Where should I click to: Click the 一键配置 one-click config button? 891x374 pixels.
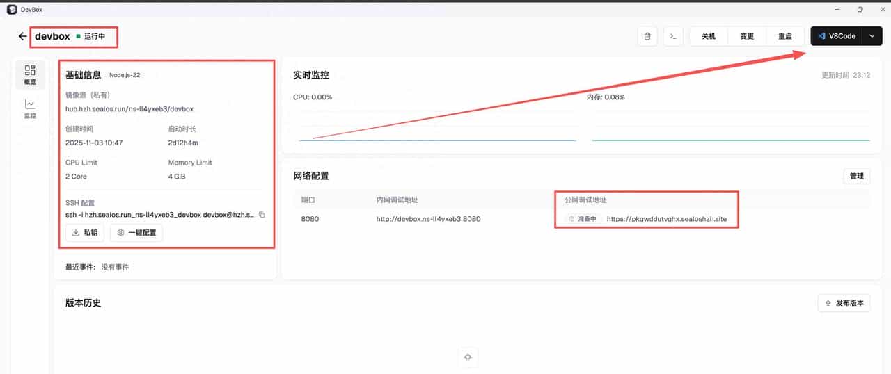136,233
